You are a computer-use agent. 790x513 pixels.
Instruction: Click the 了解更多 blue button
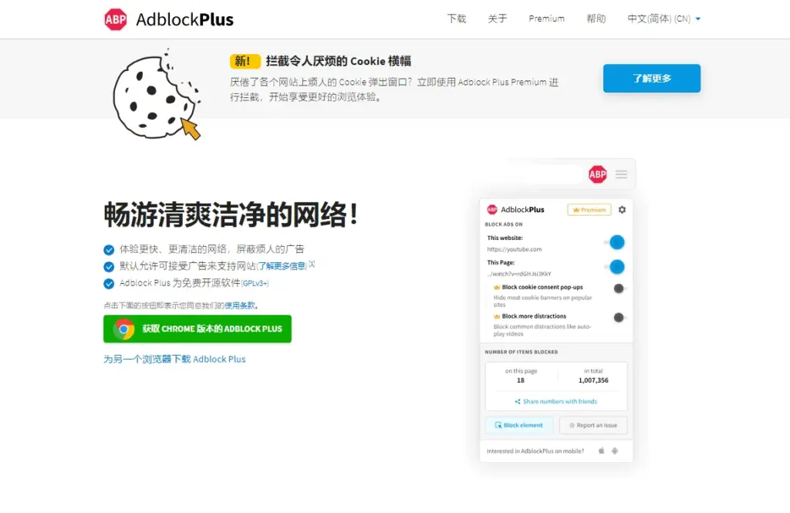651,78
